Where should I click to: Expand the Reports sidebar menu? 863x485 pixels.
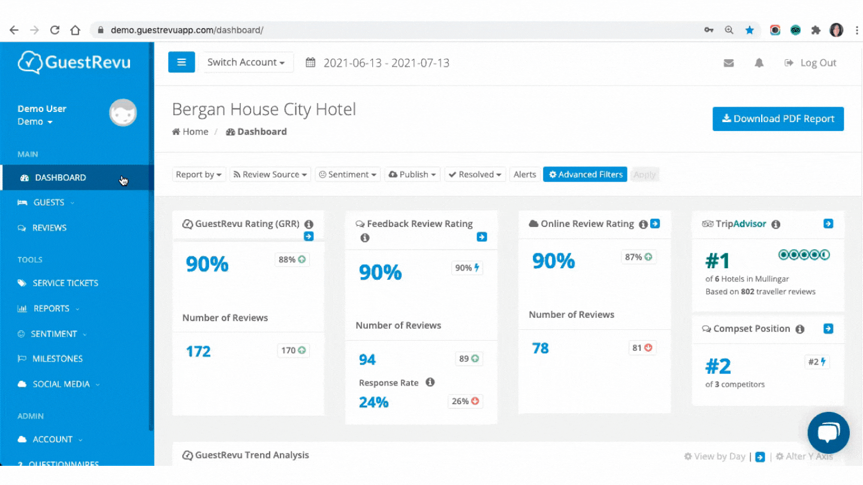(x=77, y=308)
